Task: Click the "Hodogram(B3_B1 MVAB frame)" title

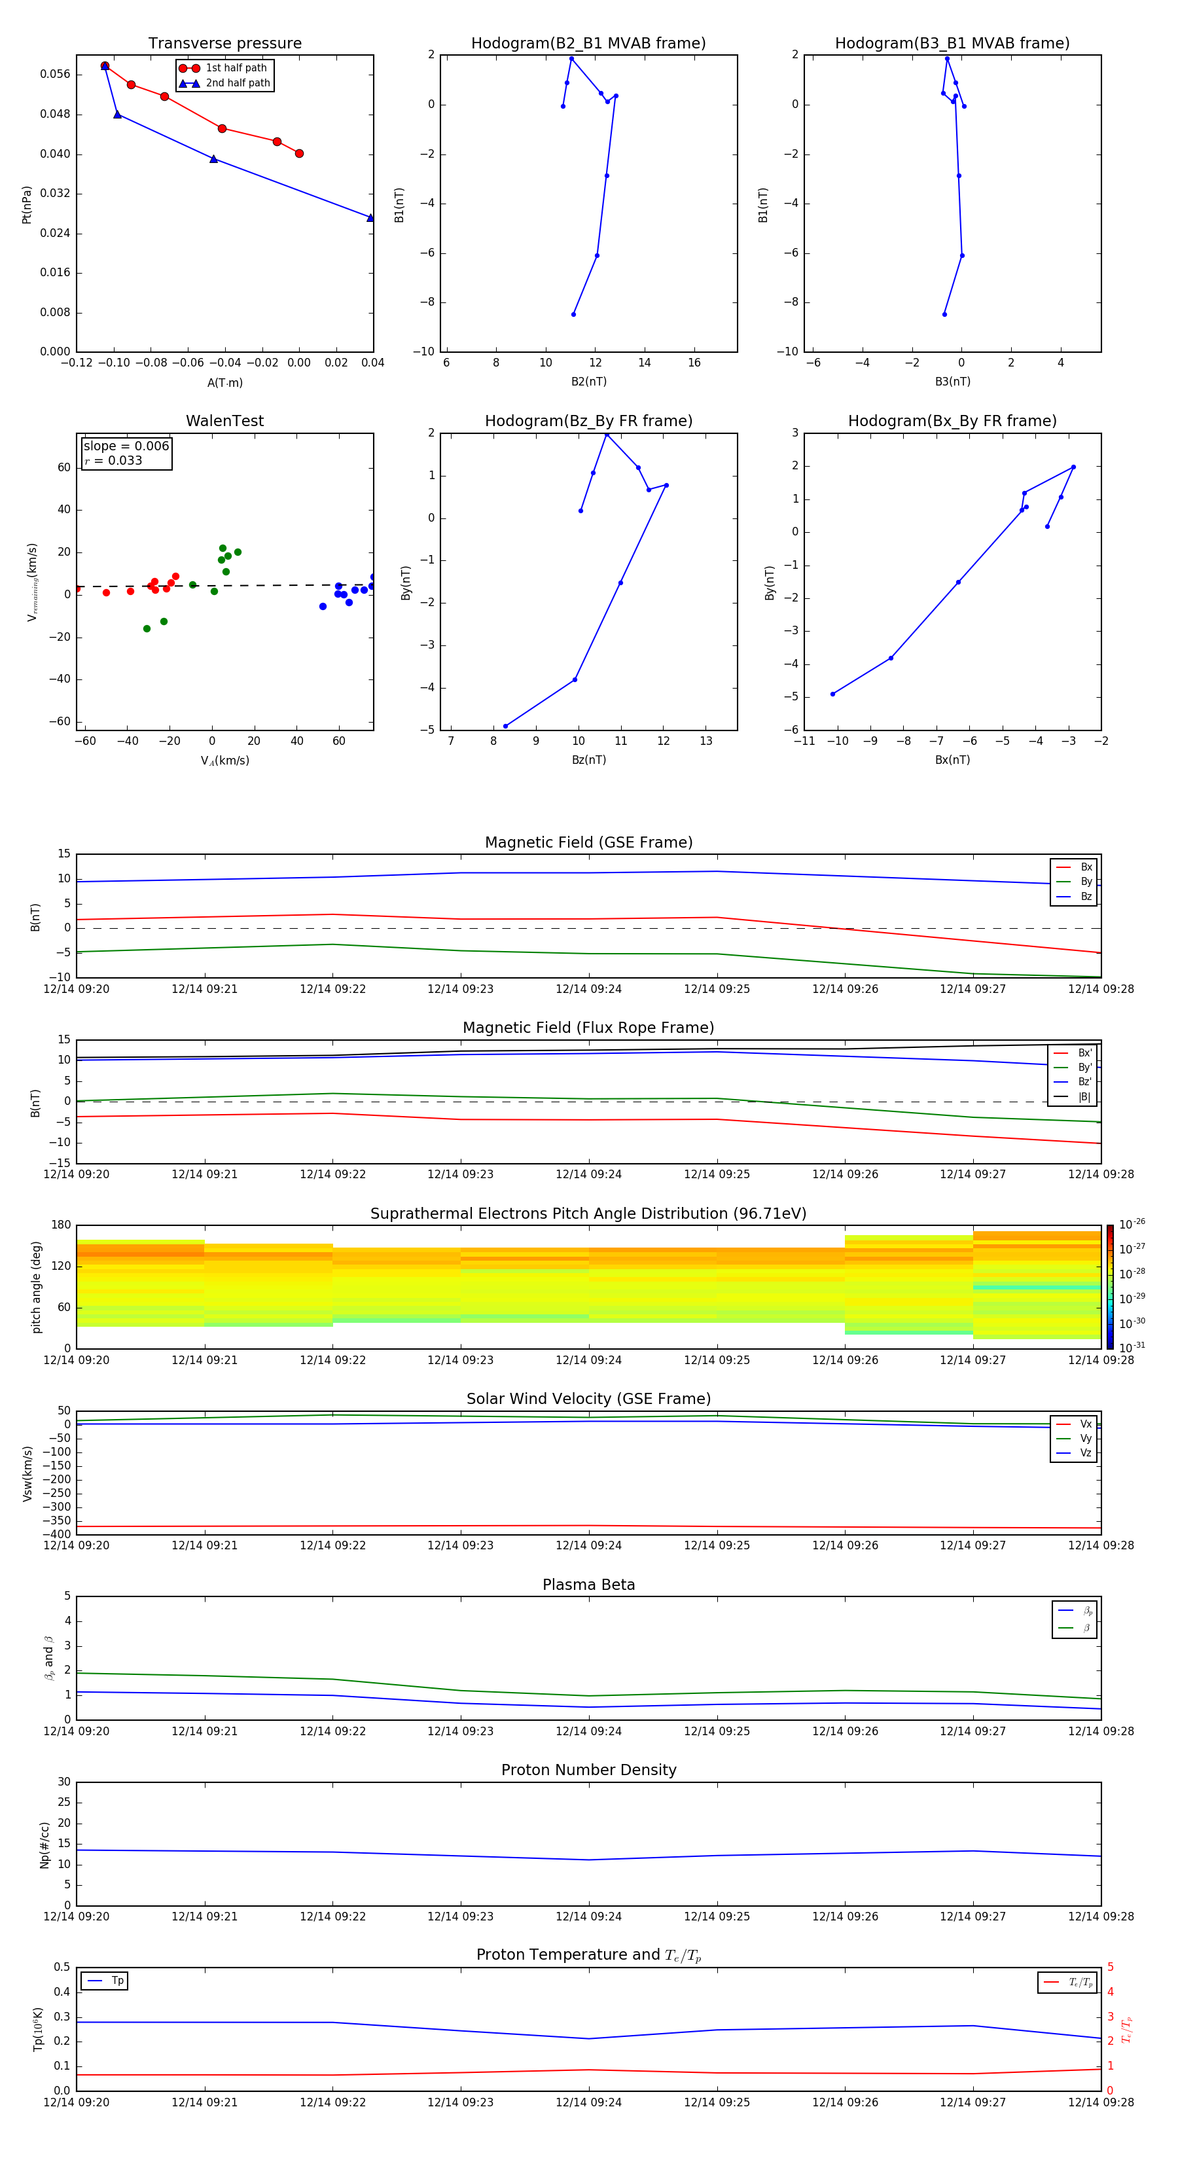Action: [952, 44]
